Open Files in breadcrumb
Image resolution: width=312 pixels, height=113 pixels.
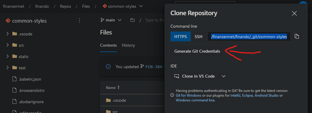(x=86, y=6)
